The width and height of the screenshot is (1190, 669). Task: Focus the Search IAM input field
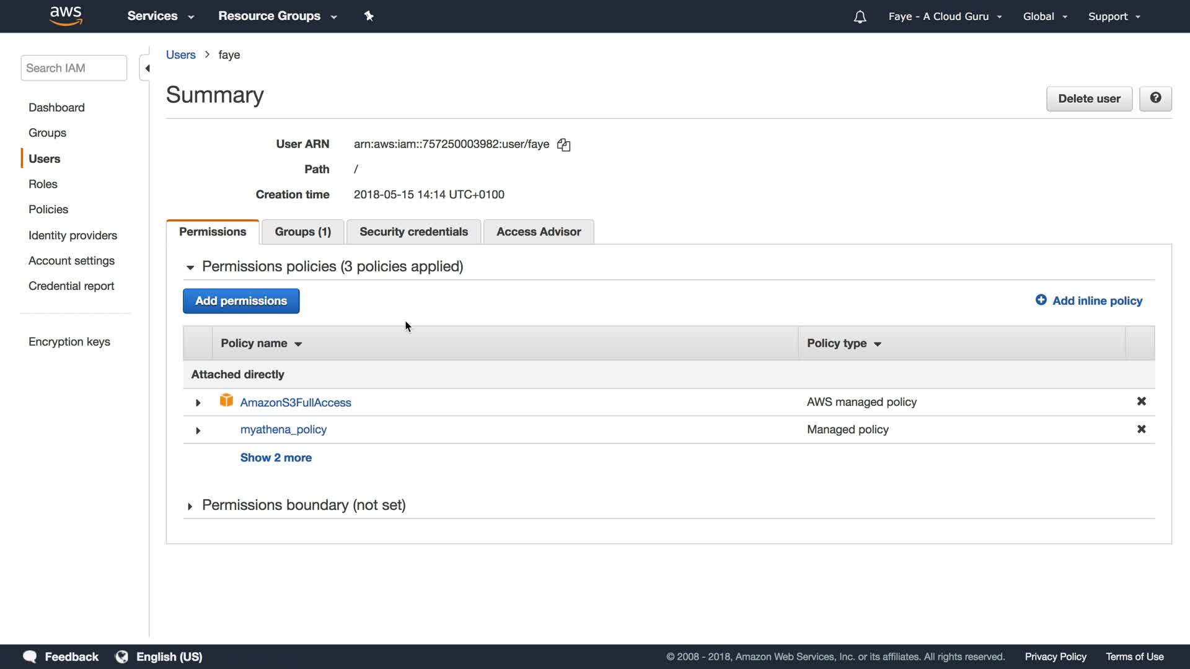click(74, 68)
